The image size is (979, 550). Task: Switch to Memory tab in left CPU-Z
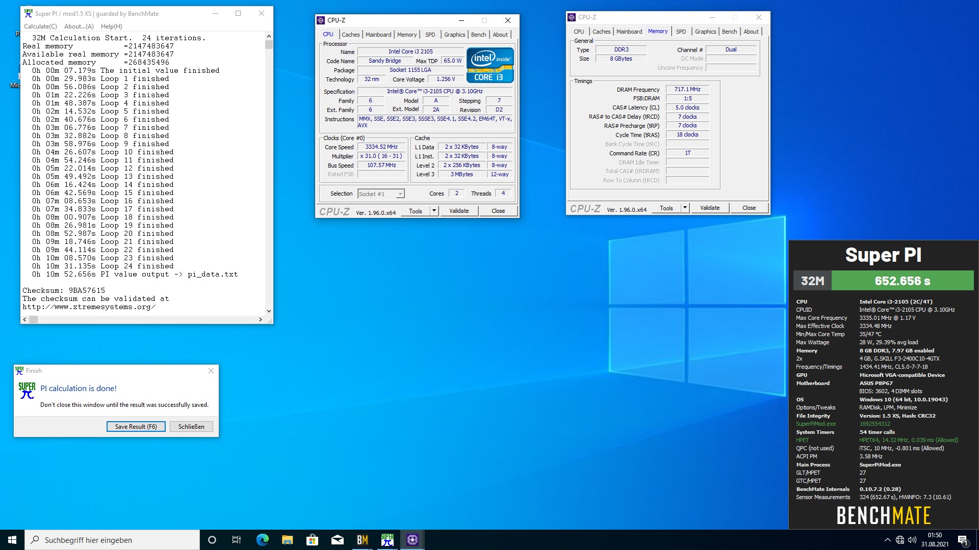[407, 35]
